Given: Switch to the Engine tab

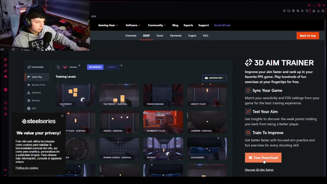Looking at the screenshot, I should point(192,36).
